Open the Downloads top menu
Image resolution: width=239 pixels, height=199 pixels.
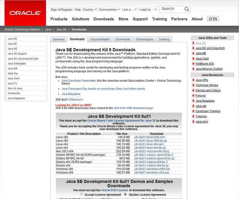(x=104, y=19)
